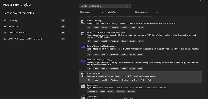208x99 pixels.
Task: Click the MSTest tag under MSTest Test Project
Action: point(134,80)
